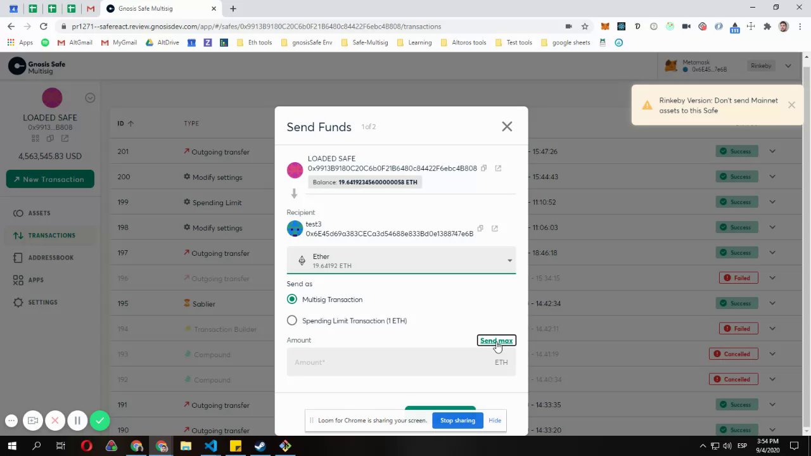This screenshot has width=811, height=456.
Task: Open the Loom more options dots
Action: pos(11,421)
